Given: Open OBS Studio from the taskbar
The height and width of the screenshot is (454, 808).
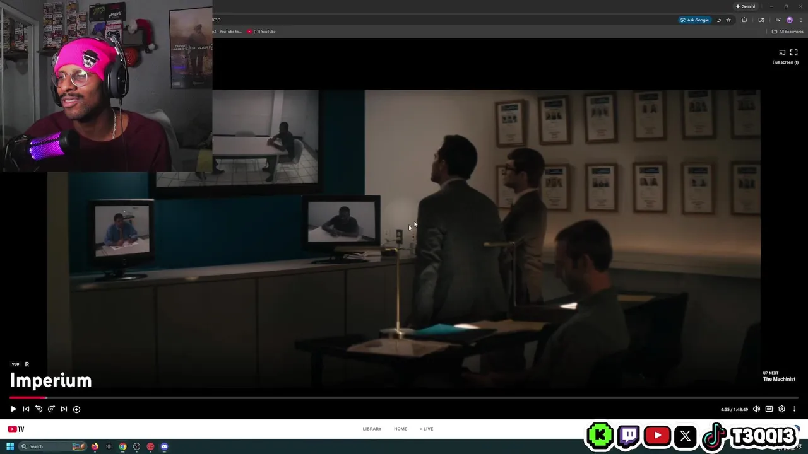Looking at the screenshot, I should pos(136,446).
